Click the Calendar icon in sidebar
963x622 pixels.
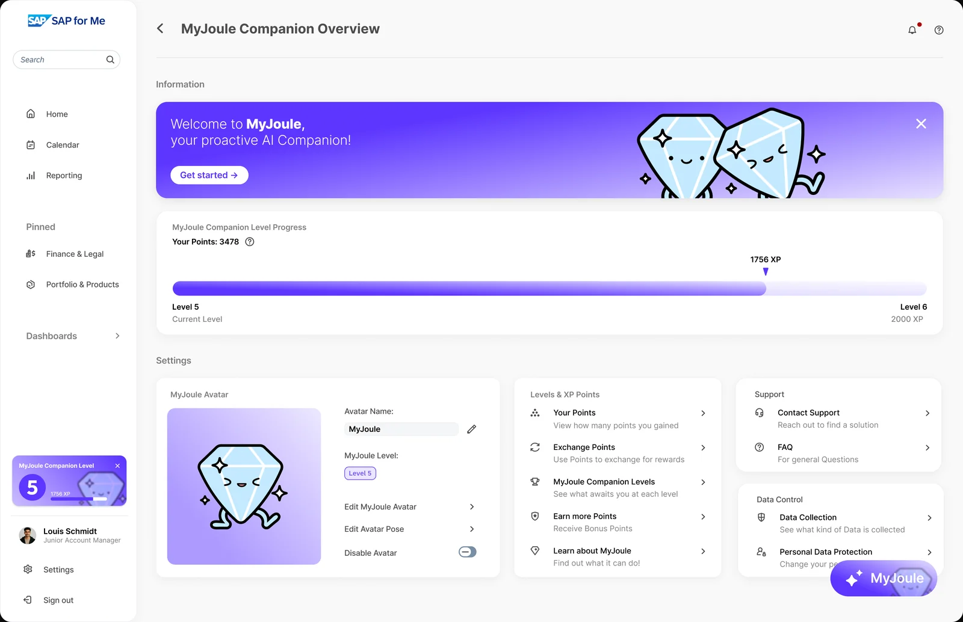[31, 144]
